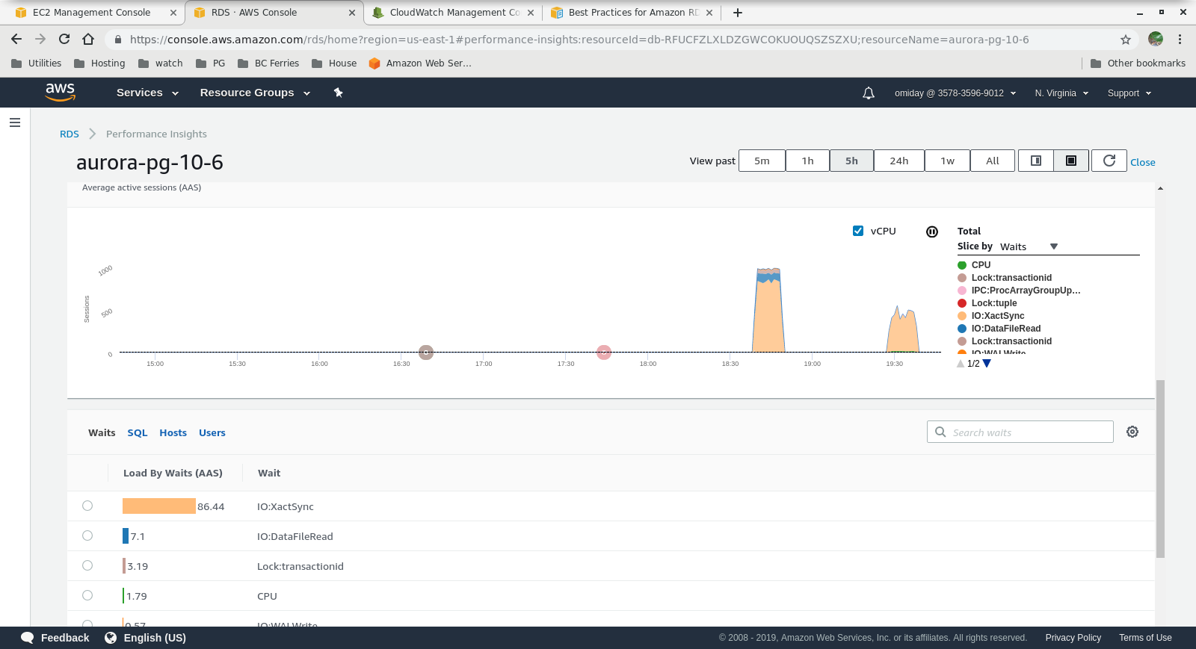Open the N. Virginia region dropdown
This screenshot has width=1196, height=649.
pos(1061,93)
